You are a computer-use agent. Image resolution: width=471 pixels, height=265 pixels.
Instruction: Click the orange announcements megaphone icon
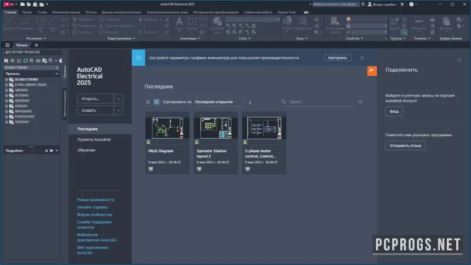(372, 71)
